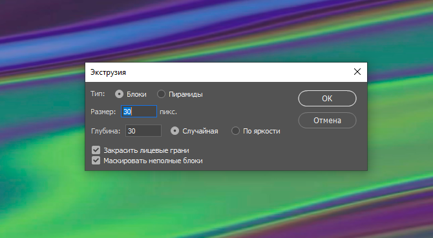Click the Глубина: label
The image size is (433, 238).
pyautogui.click(x=105, y=131)
